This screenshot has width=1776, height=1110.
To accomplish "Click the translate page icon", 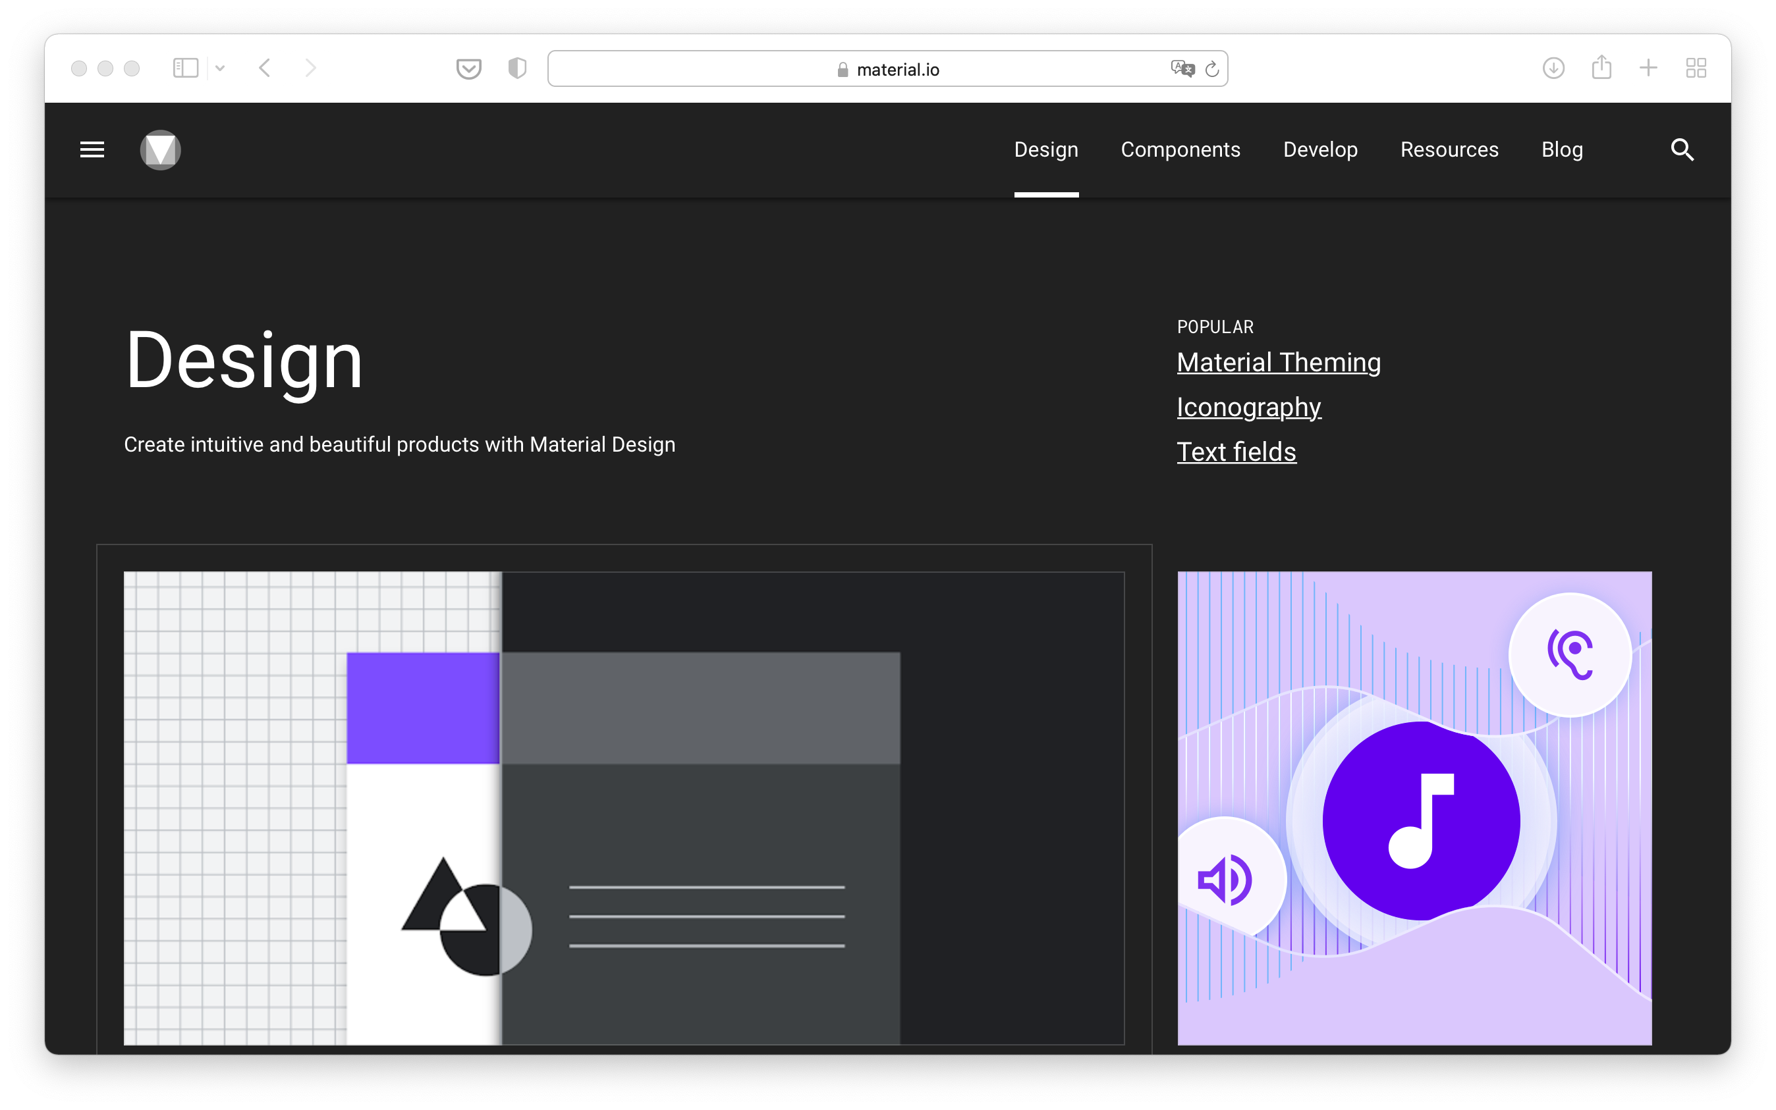I will pos(1182,68).
